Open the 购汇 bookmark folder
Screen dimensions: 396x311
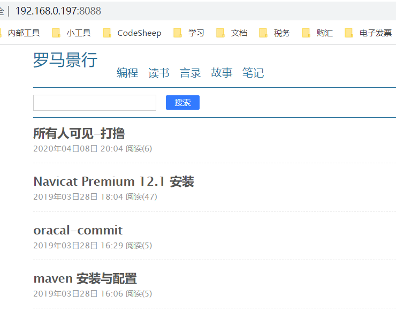pyautogui.click(x=317, y=33)
